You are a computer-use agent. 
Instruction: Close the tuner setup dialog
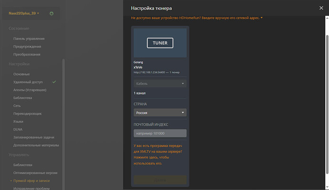click(320, 8)
